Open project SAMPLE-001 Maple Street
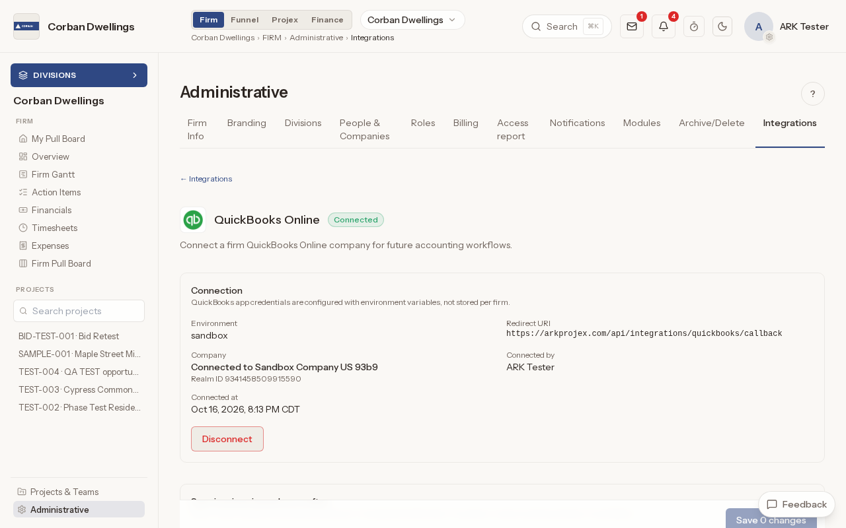The image size is (846, 528). pos(79,354)
